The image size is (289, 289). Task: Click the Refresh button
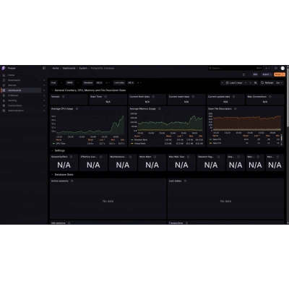[x=267, y=82]
